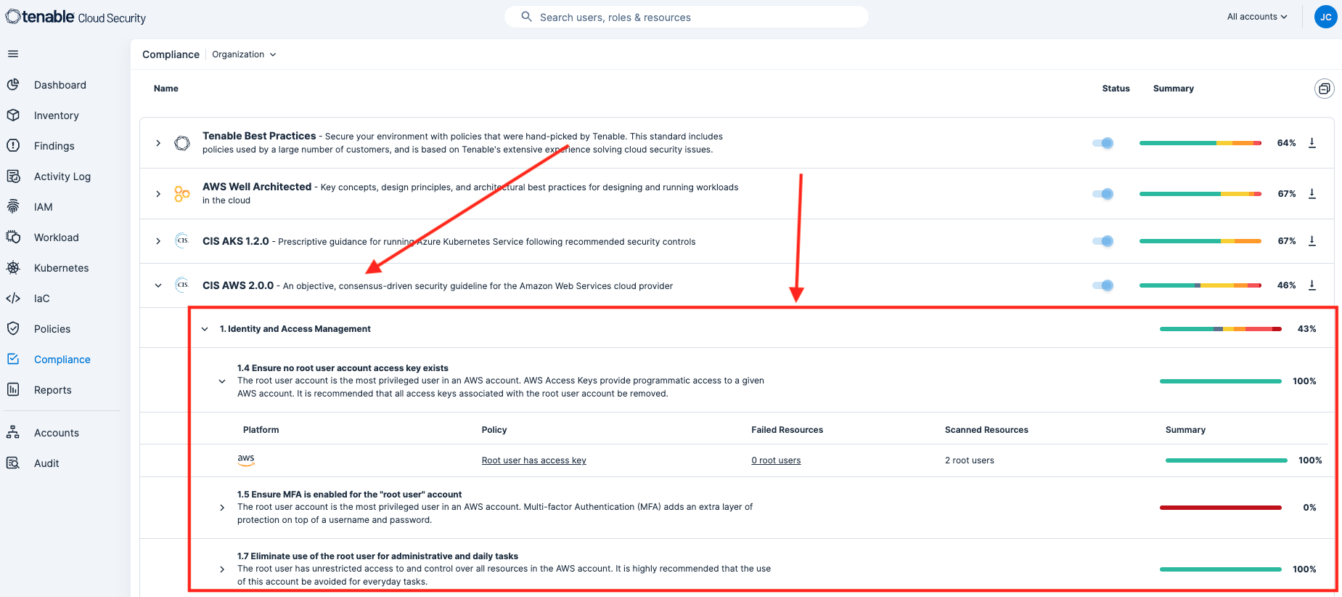Click the Accounts hierarchy icon
This screenshot has width=1342, height=597.
pos(13,433)
